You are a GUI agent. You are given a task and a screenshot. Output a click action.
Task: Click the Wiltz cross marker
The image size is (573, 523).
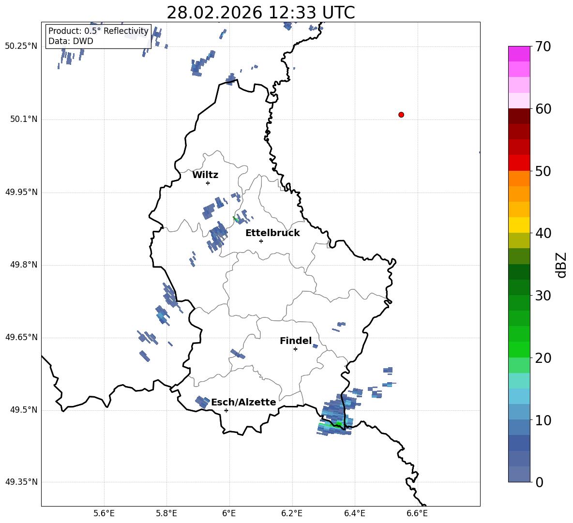(x=208, y=183)
